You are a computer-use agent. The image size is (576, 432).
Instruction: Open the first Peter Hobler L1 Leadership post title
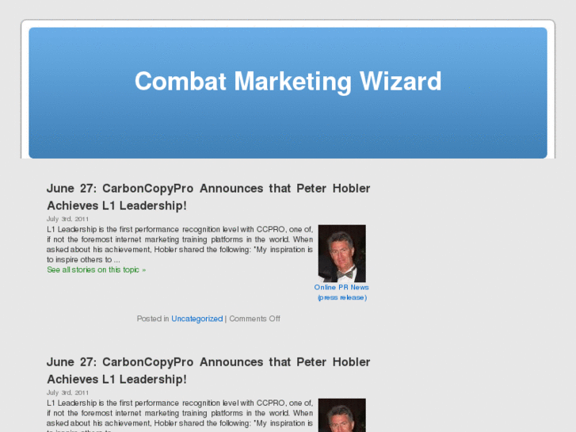(208, 197)
